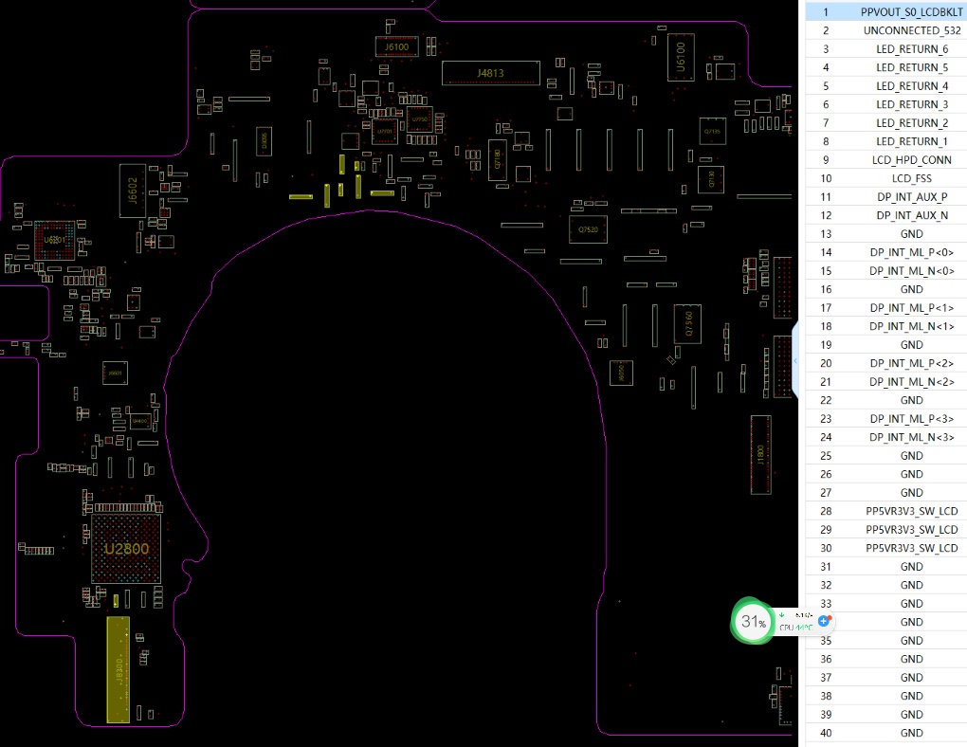Select pin 1 PPVOUT_S0_LCDBKLT row
Viewport: 967px width, 747px height.
[885, 12]
